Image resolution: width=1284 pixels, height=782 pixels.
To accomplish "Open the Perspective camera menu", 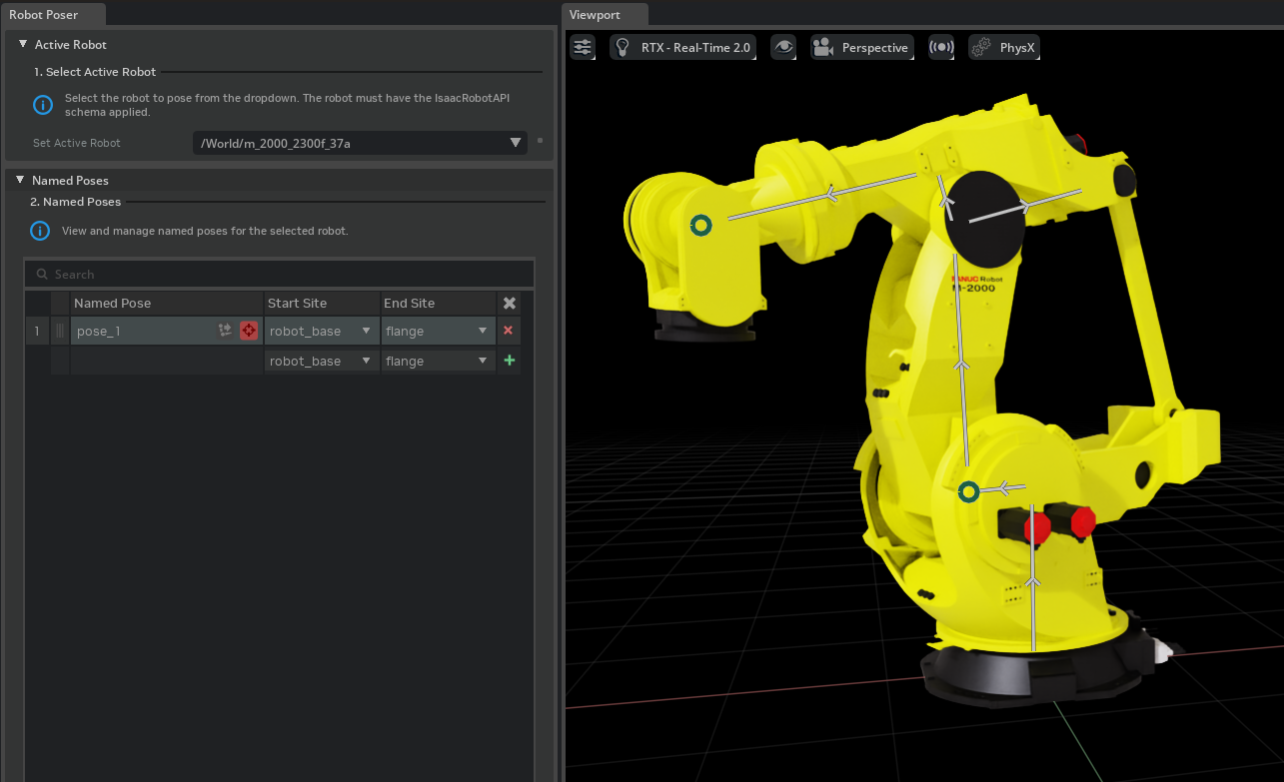I will click(x=862, y=47).
